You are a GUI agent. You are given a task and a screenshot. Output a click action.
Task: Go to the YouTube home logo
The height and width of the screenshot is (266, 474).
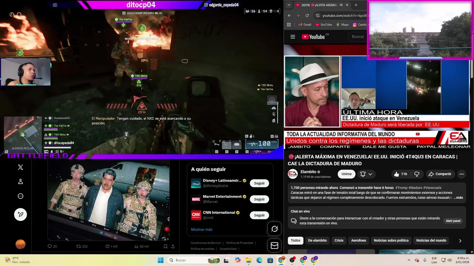313,37
